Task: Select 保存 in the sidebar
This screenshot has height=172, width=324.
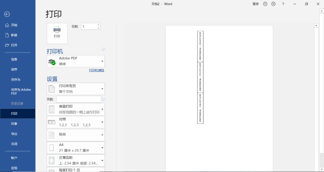Action: 18,70
